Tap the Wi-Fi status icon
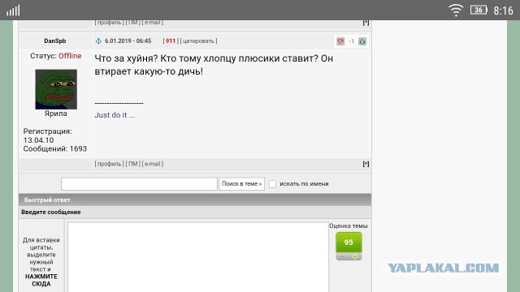The width and height of the screenshot is (520, 292). (456, 11)
